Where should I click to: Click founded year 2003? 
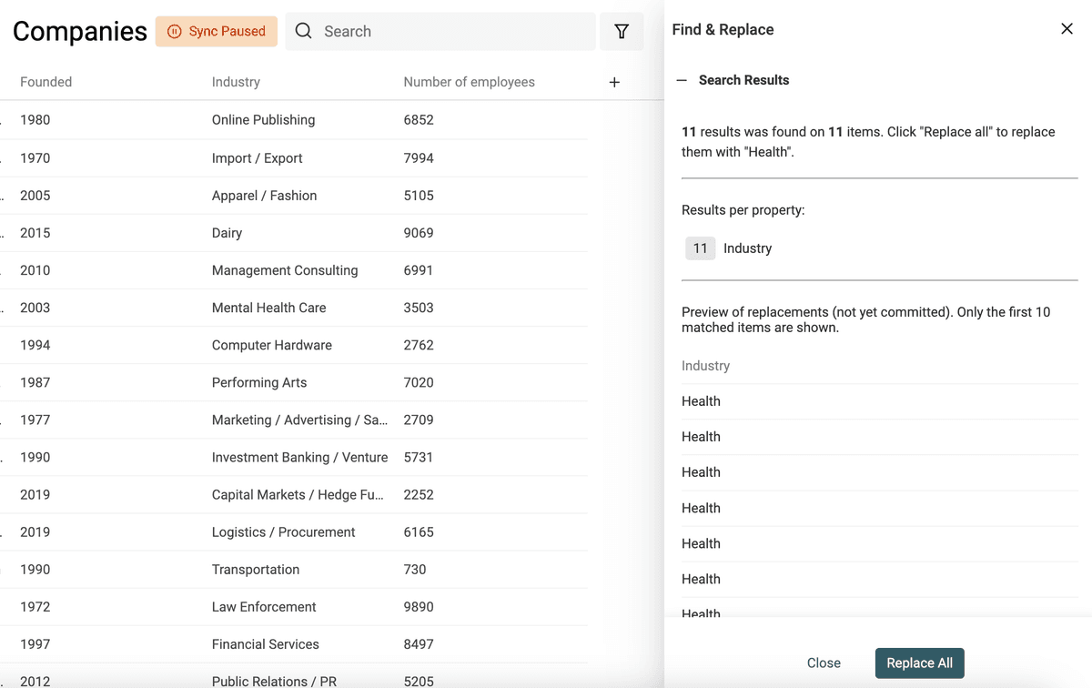(35, 308)
